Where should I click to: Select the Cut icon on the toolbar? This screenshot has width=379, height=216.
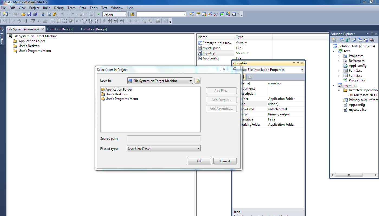click(x=43, y=14)
